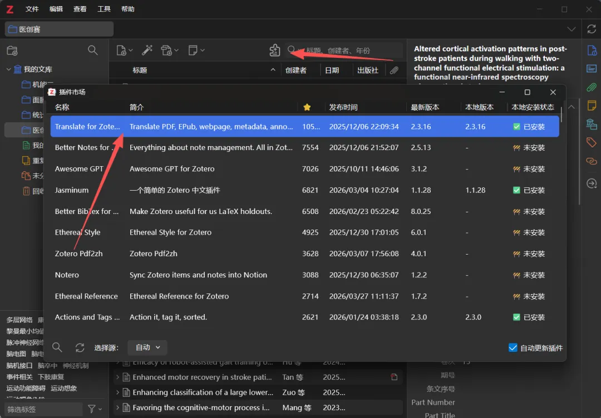This screenshot has height=418, width=601.
Task: Click installed status of Actions and Tags plugin
Action: click(529, 317)
